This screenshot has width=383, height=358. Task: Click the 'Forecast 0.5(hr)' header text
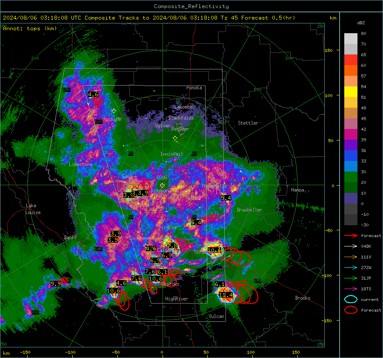pos(268,18)
